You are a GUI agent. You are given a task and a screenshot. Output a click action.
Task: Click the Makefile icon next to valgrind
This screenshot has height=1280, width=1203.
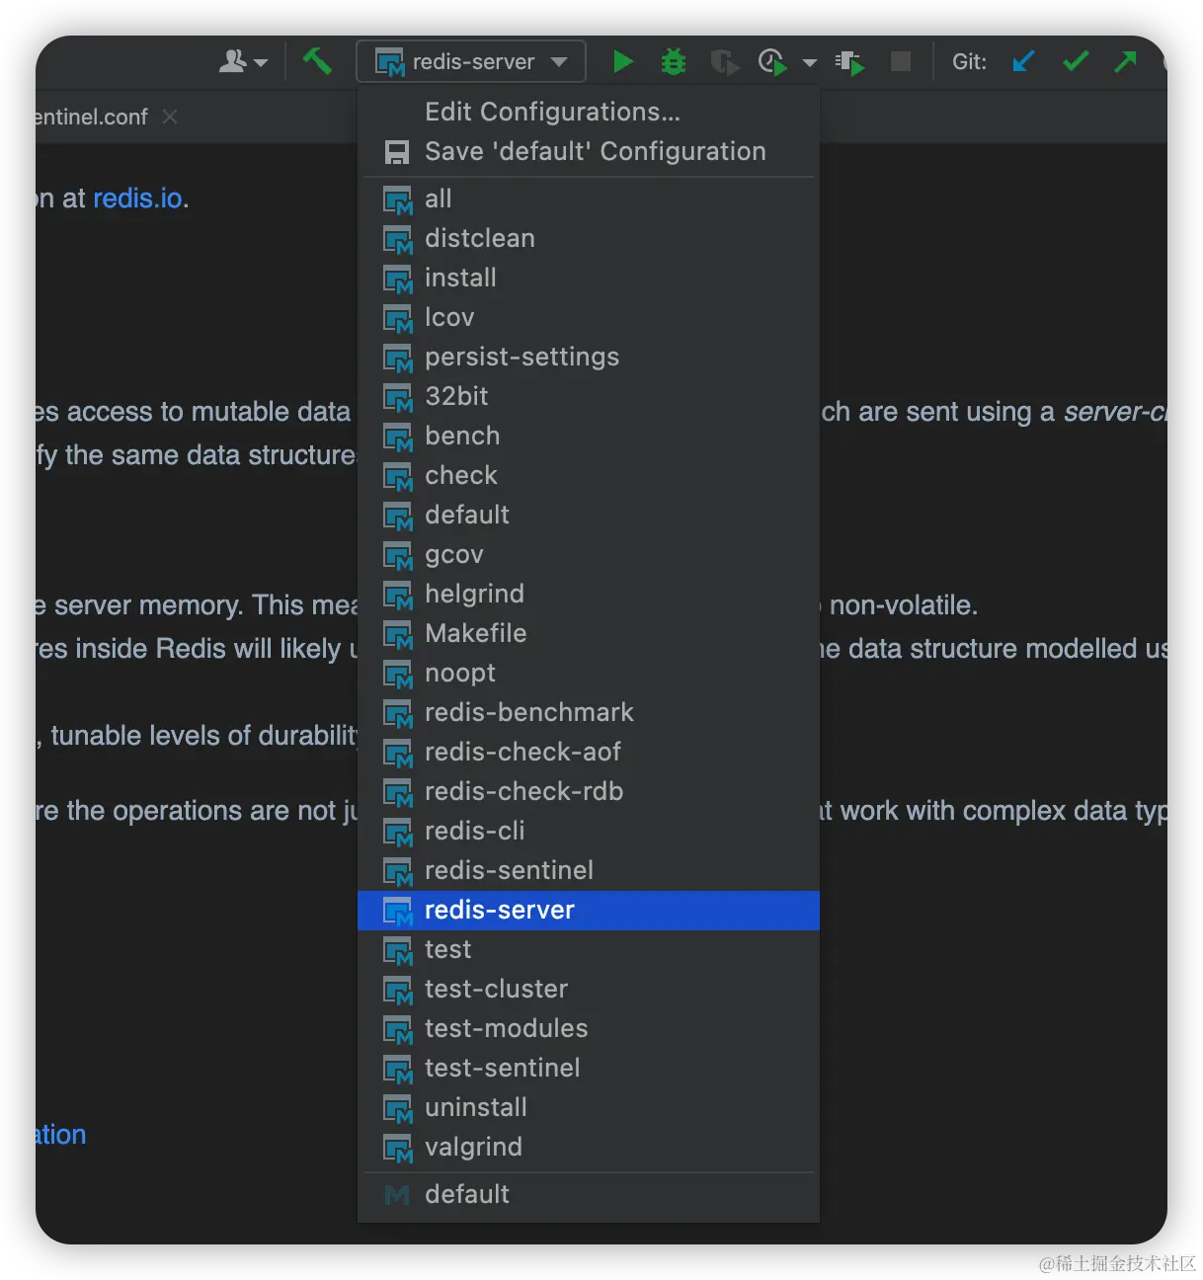(x=398, y=1149)
